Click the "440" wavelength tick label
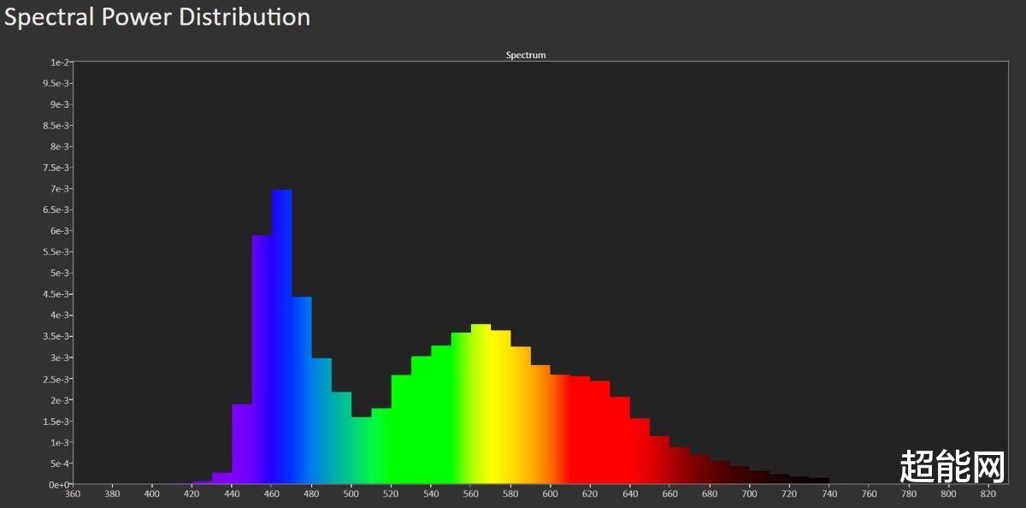The image size is (1026, 508). coord(232,494)
